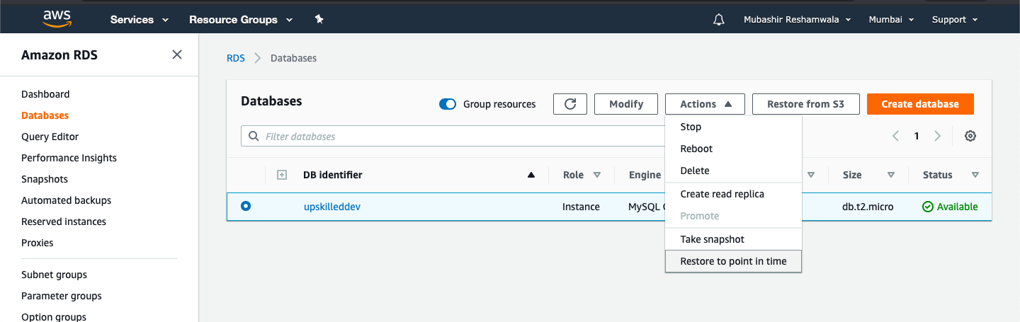The image size is (1020, 322).
Task: Go to previous page arrow
Action: click(x=895, y=136)
